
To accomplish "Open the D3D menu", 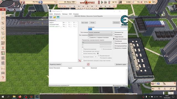I will [70, 14].
